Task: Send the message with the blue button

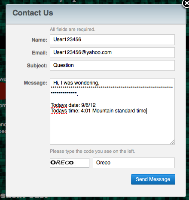Action: 153,179
